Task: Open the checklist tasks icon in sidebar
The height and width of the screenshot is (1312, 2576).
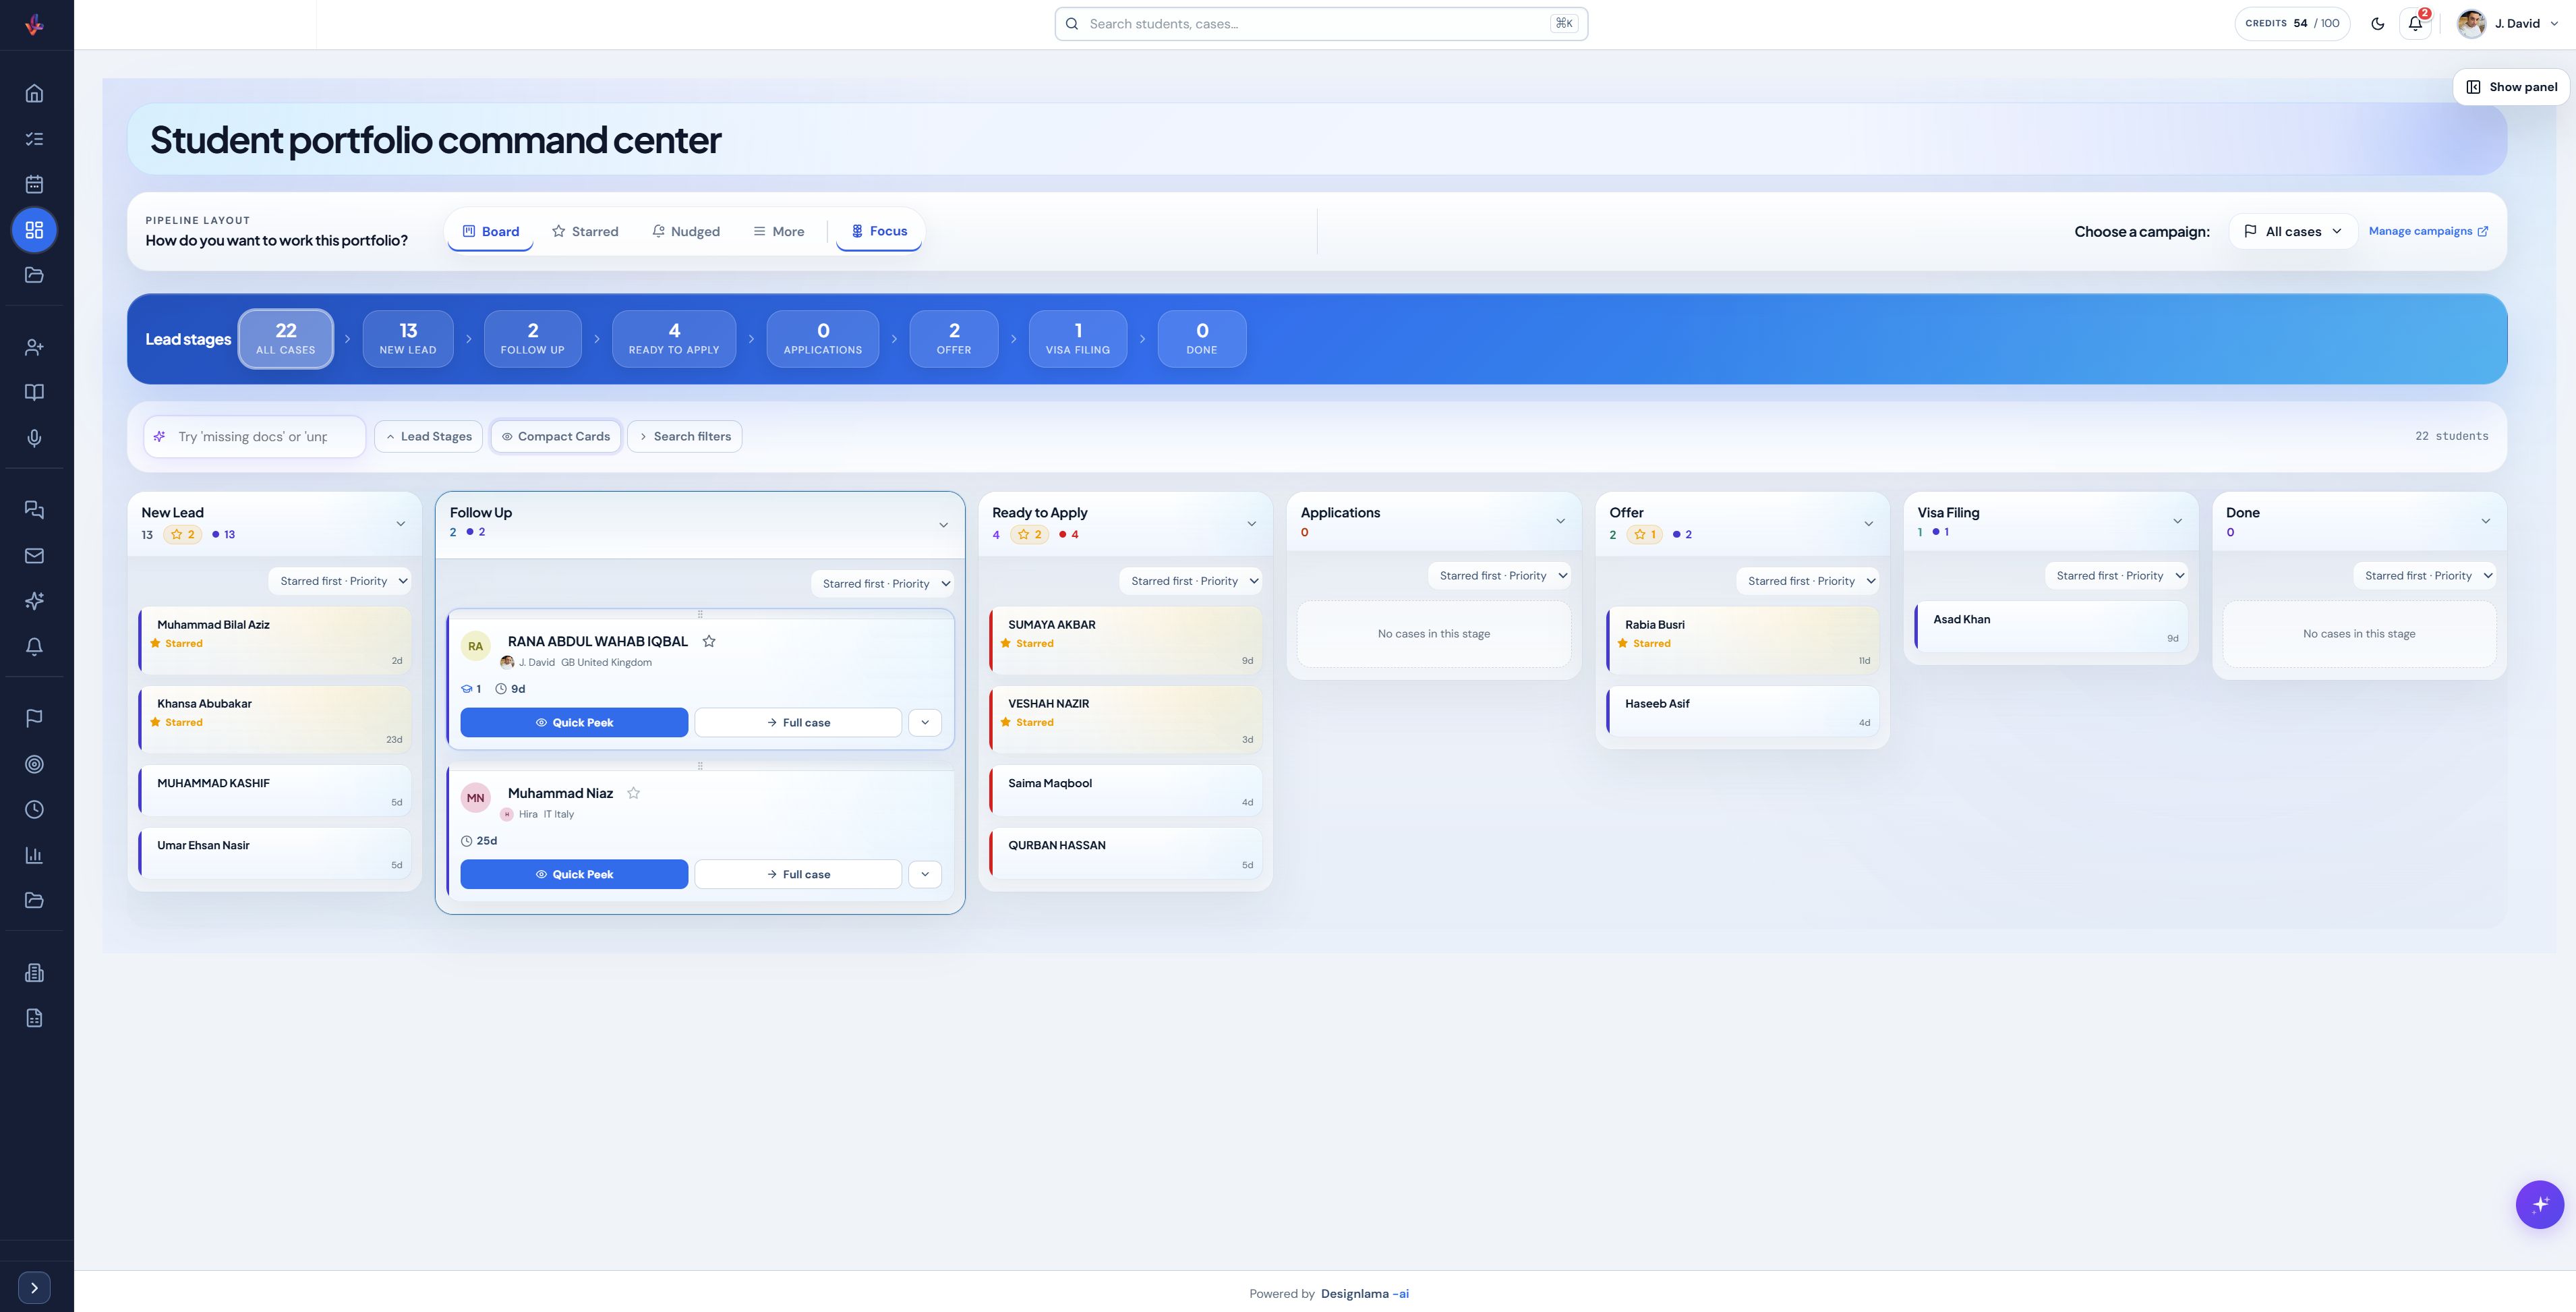Action: click(34, 139)
